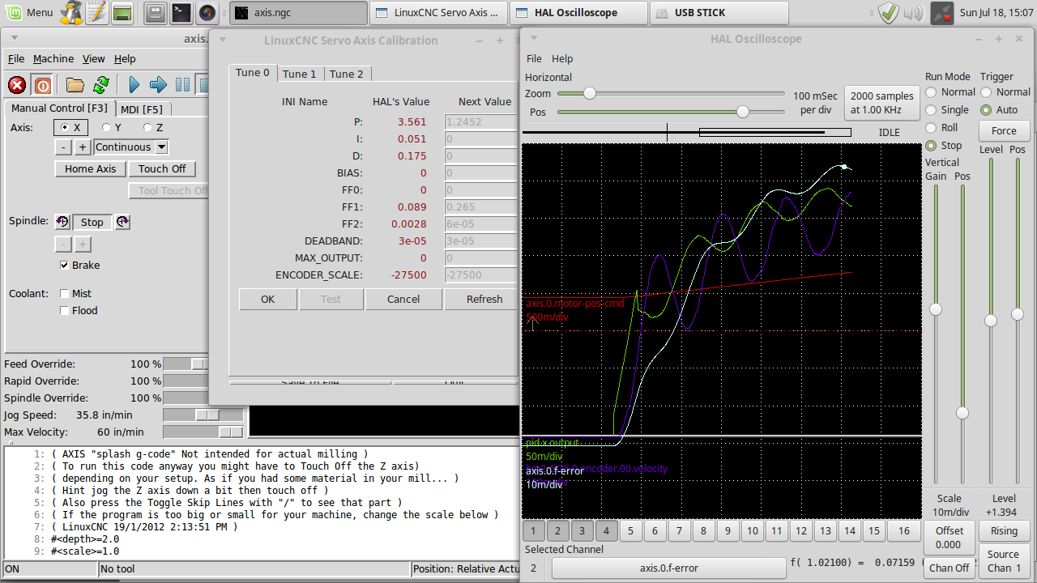The image size is (1037, 583).
Task: Click the volume speaker tray icon
Action: pos(914,12)
